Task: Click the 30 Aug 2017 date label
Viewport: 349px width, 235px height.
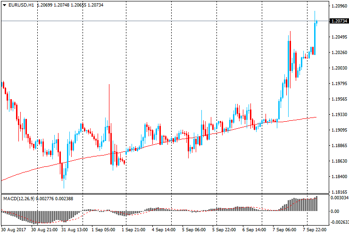Action: [14, 230]
